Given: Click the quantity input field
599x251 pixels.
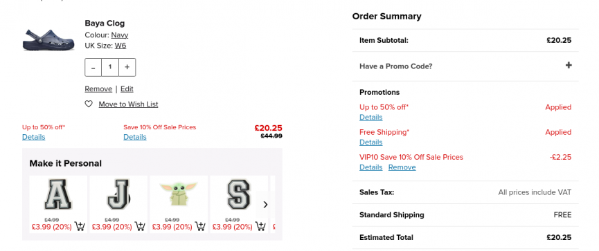Looking at the screenshot, I should pos(110,67).
